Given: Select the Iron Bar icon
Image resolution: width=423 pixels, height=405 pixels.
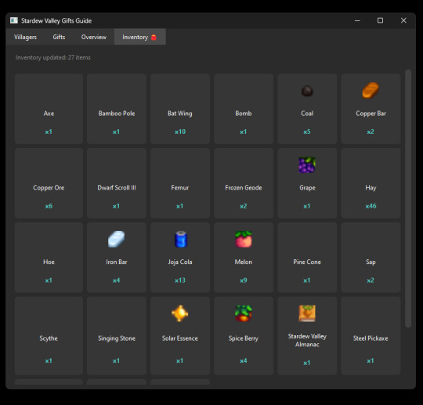Looking at the screenshot, I should point(116,239).
